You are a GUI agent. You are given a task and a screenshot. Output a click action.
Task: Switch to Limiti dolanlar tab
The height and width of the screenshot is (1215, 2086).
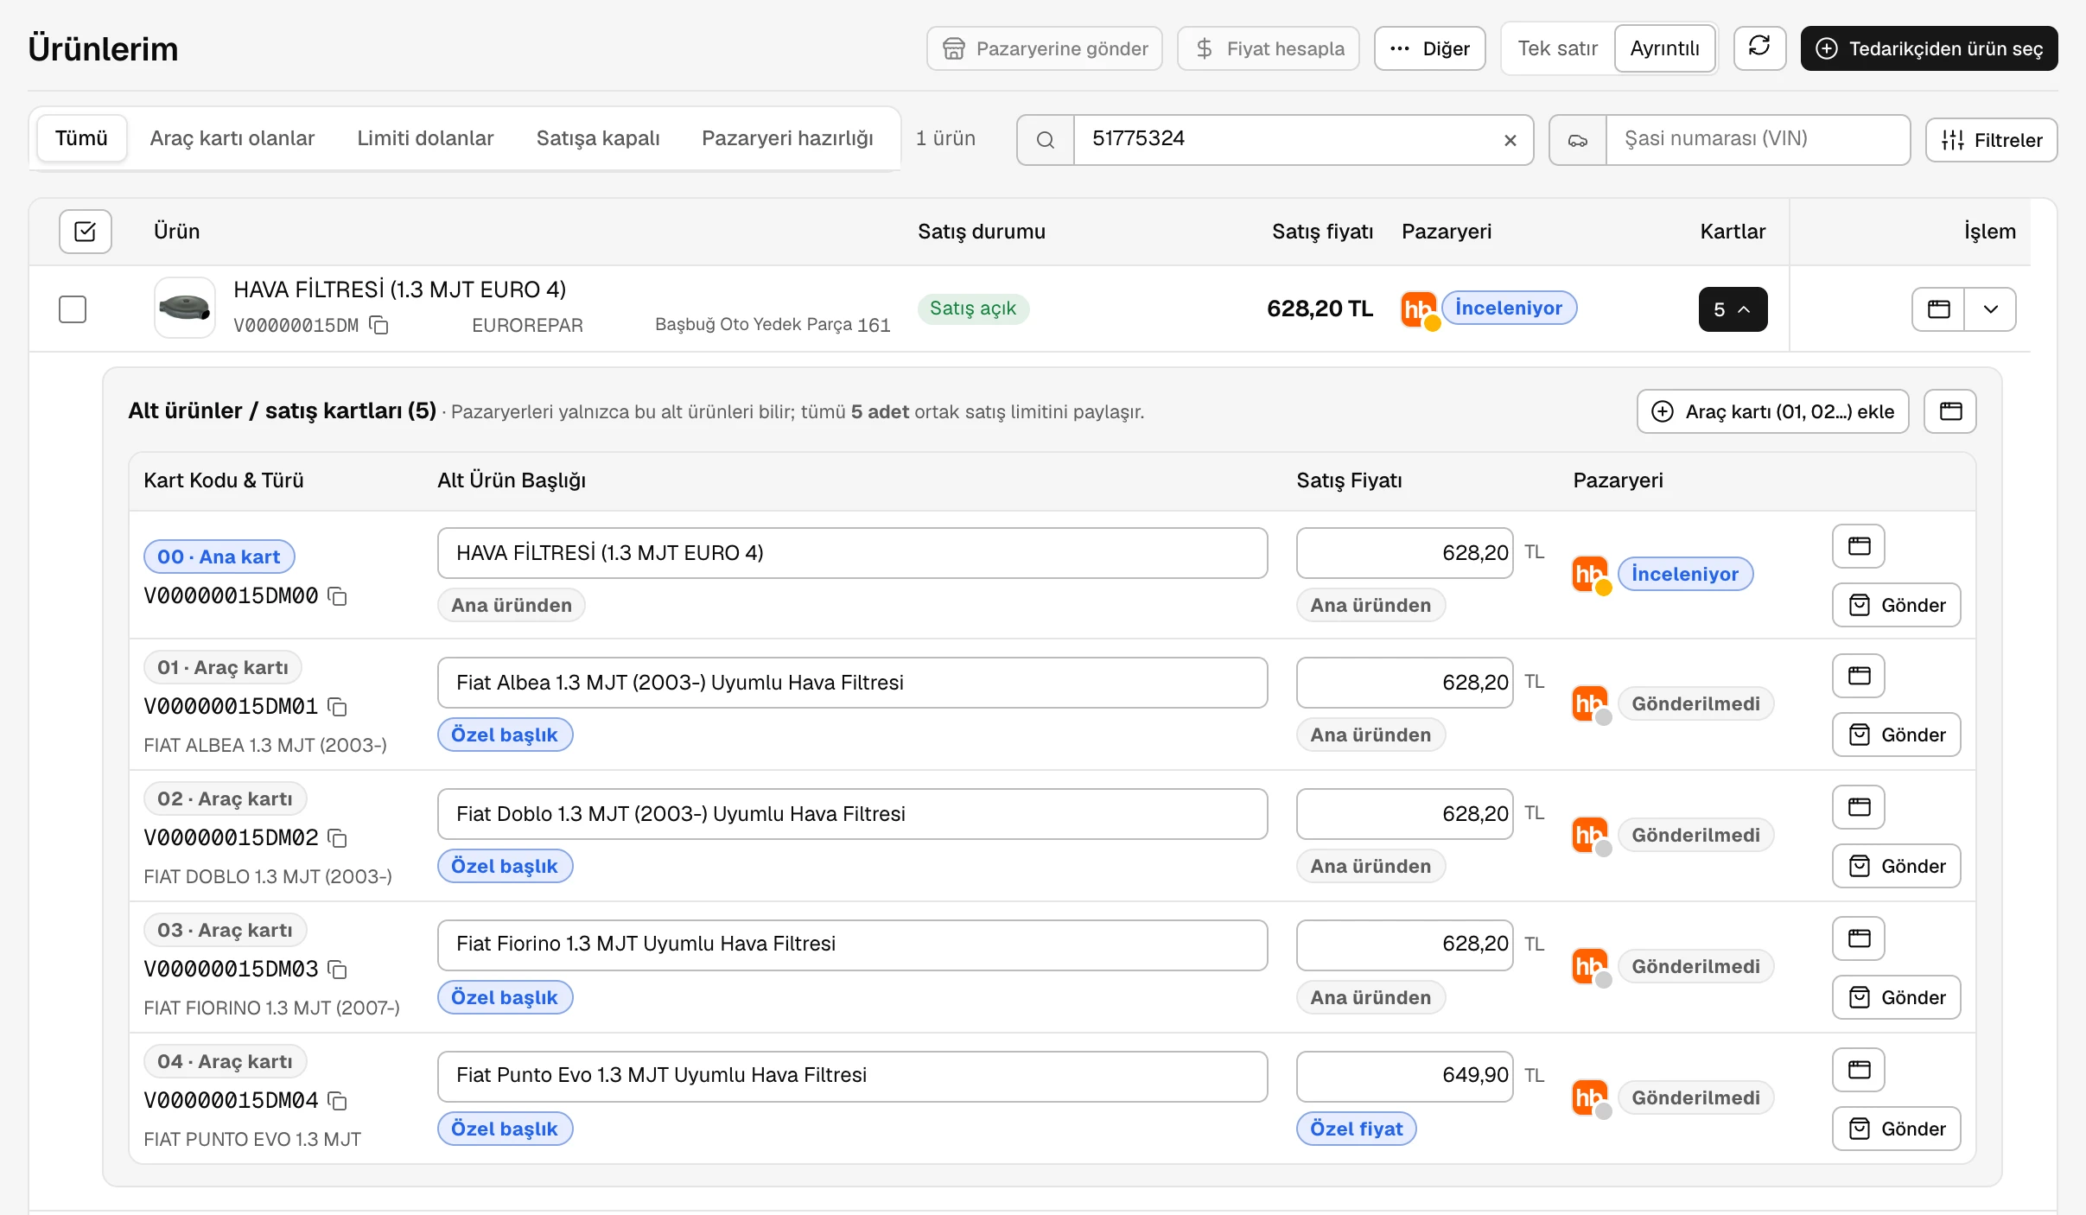425,138
